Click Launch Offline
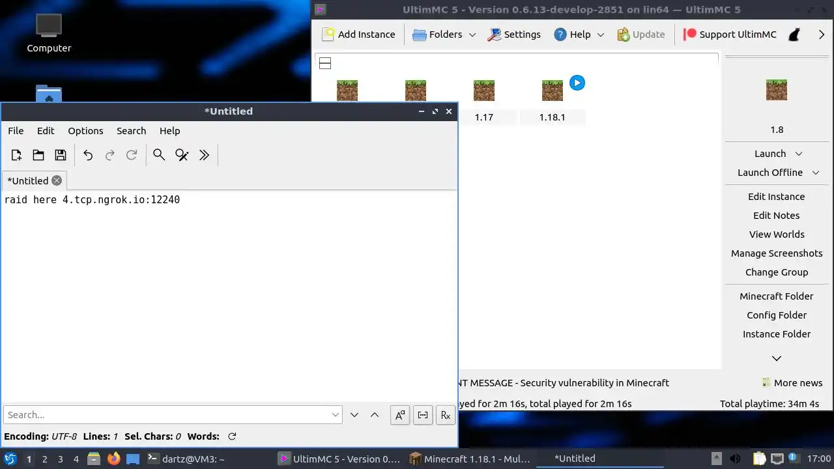 coord(770,173)
